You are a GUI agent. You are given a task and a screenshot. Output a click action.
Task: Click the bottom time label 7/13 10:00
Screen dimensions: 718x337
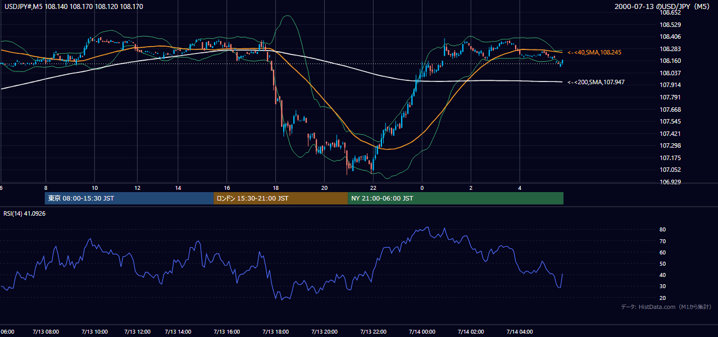[94, 331]
